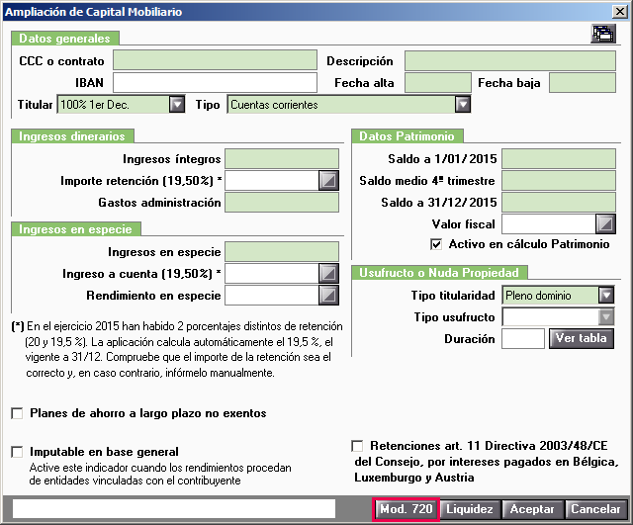Enable Planes de ahorro a largo plazo checkbox
The height and width of the screenshot is (525, 633).
pos(17,413)
